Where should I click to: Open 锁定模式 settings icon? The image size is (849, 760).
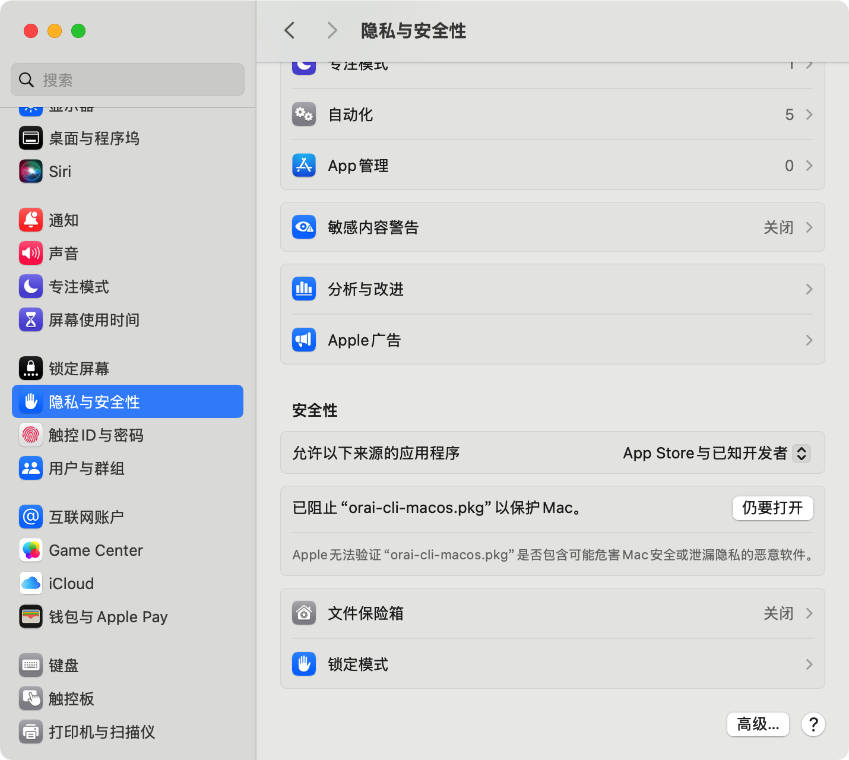(x=303, y=664)
